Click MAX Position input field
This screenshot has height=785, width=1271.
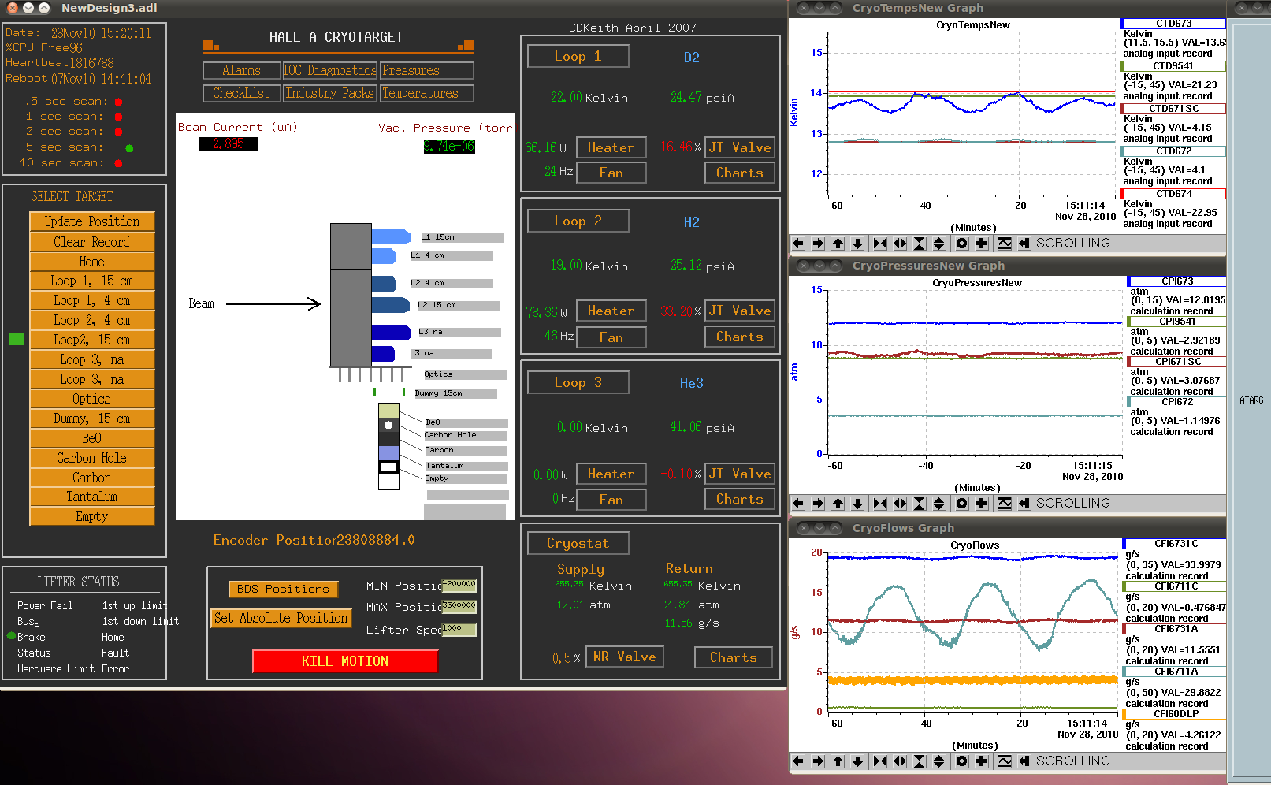coord(459,607)
